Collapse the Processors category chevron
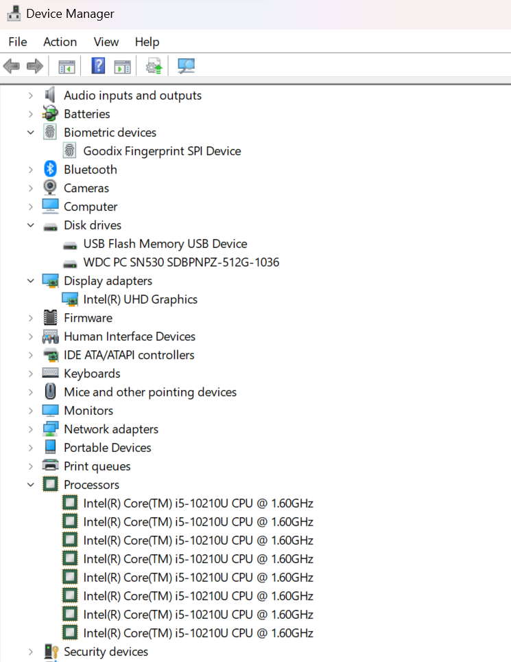The height and width of the screenshot is (662, 511). point(30,485)
